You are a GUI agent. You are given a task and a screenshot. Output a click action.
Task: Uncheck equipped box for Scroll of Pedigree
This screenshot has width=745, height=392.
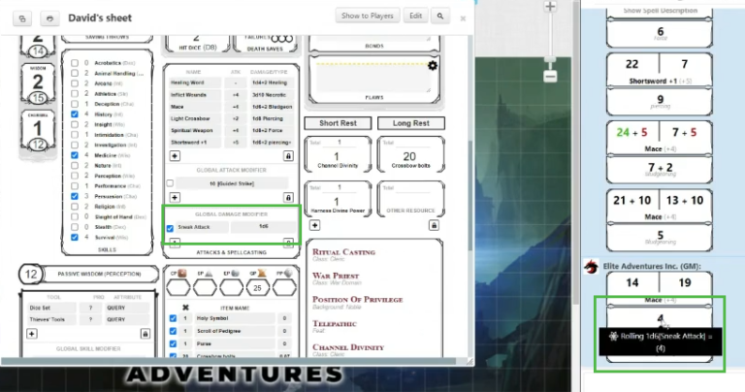173,331
